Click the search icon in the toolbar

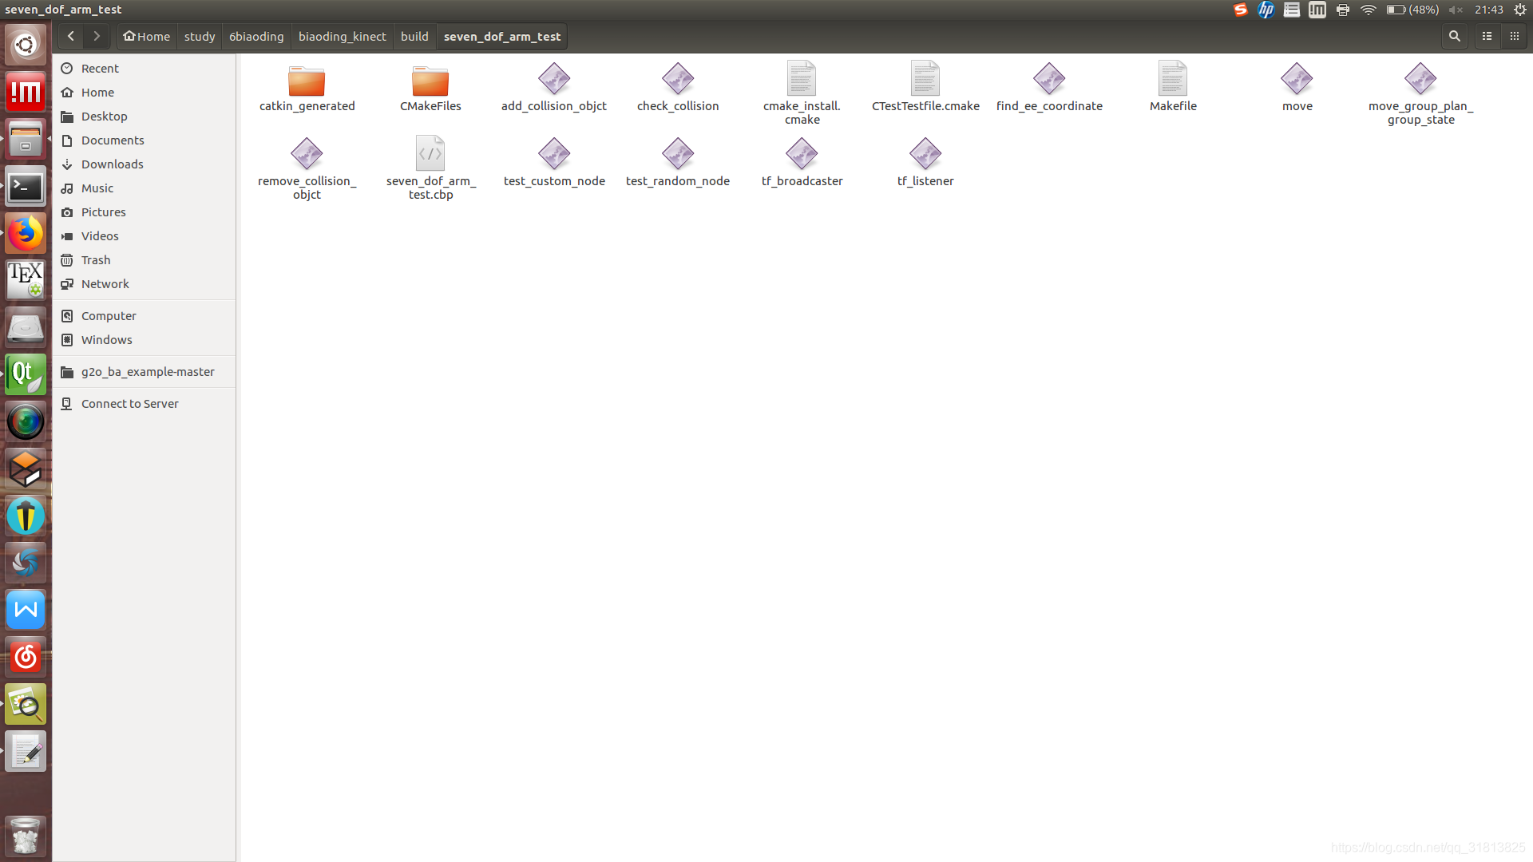(1454, 37)
